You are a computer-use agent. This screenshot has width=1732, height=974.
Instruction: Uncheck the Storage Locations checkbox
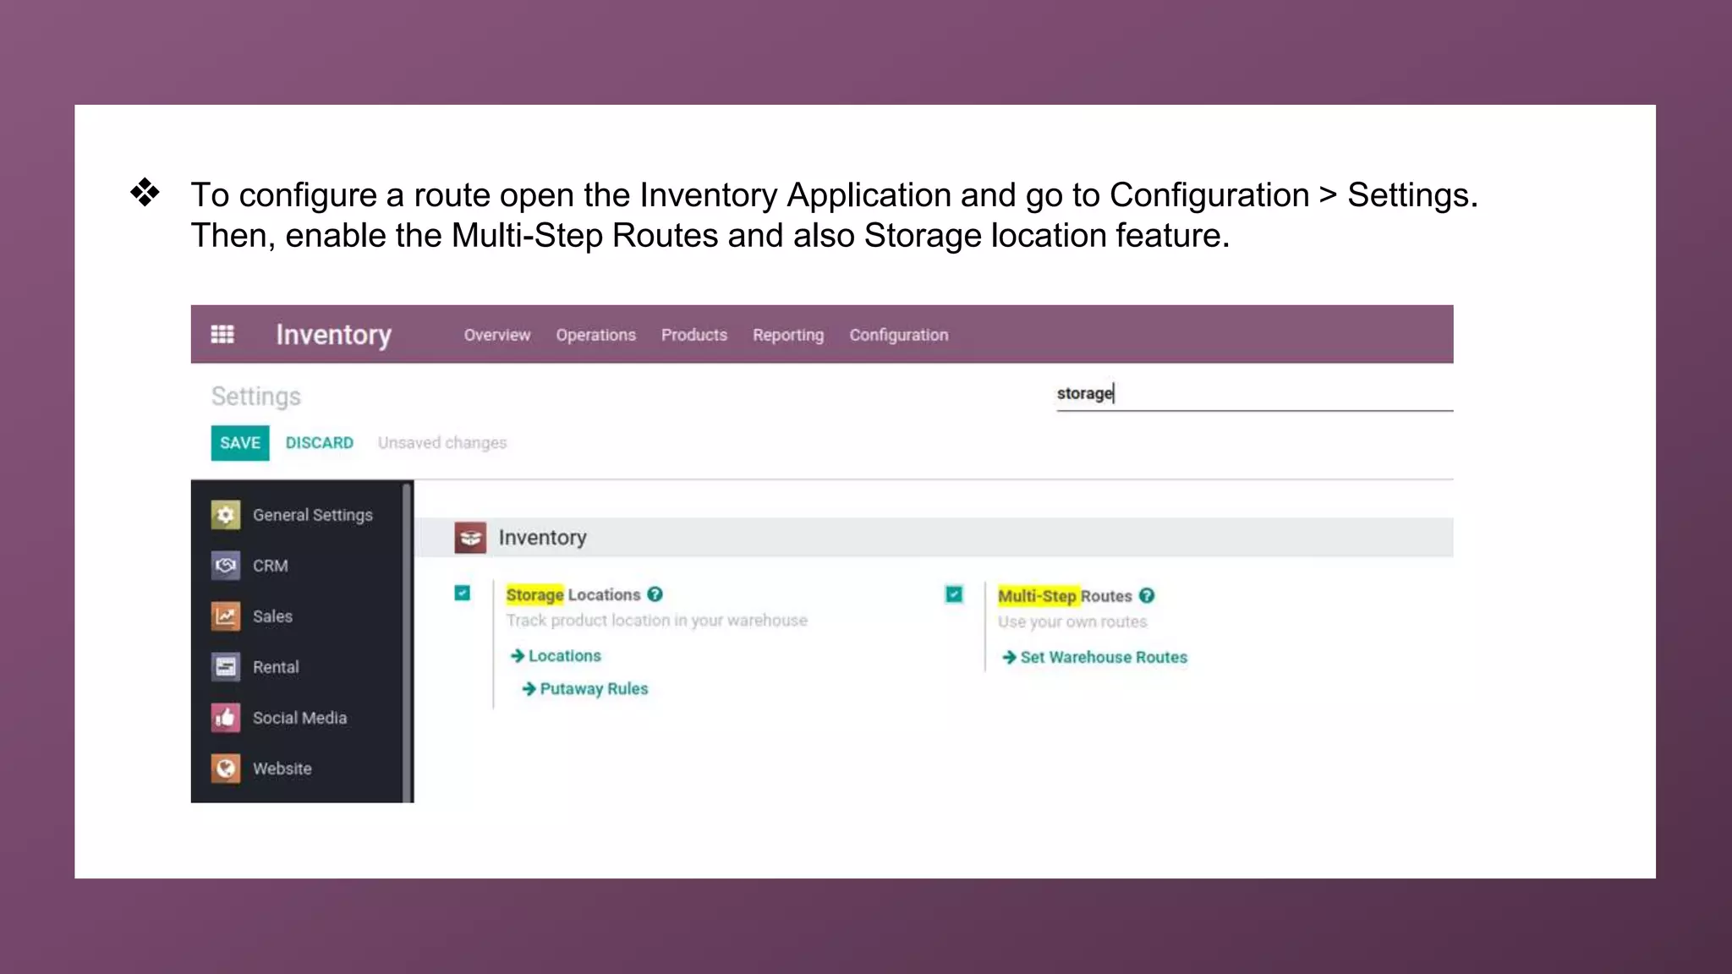click(x=463, y=593)
